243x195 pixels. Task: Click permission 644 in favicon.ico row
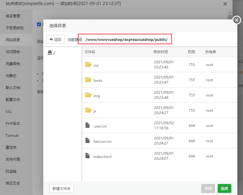(x=192, y=141)
